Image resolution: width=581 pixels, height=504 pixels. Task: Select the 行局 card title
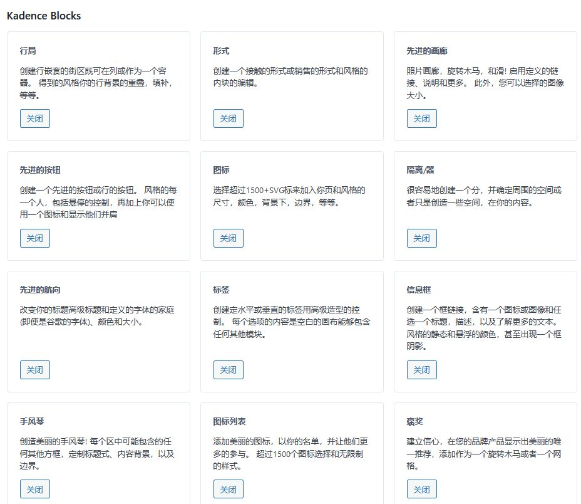point(28,51)
